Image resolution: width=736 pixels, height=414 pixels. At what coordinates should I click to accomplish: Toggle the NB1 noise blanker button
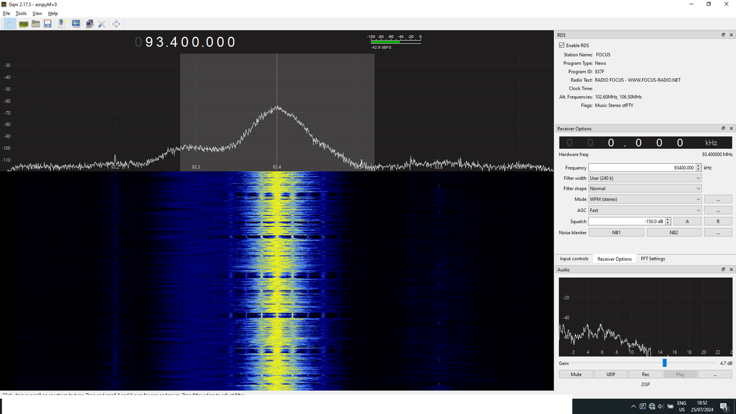[616, 232]
